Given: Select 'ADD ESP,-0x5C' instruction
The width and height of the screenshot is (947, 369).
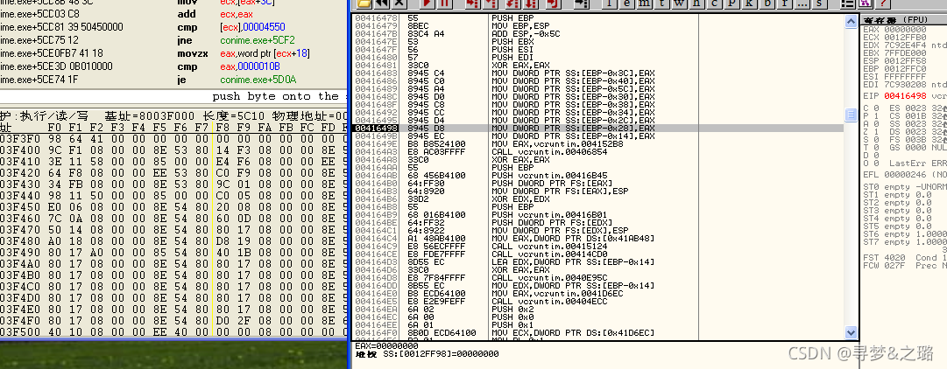Looking at the screenshot, I should tap(527, 34).
